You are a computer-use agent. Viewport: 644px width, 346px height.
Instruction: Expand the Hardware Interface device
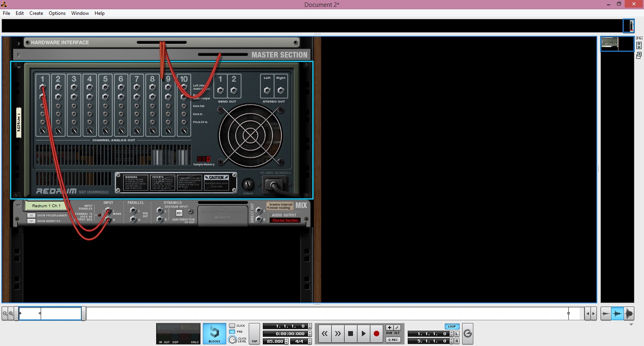[19, 43]
